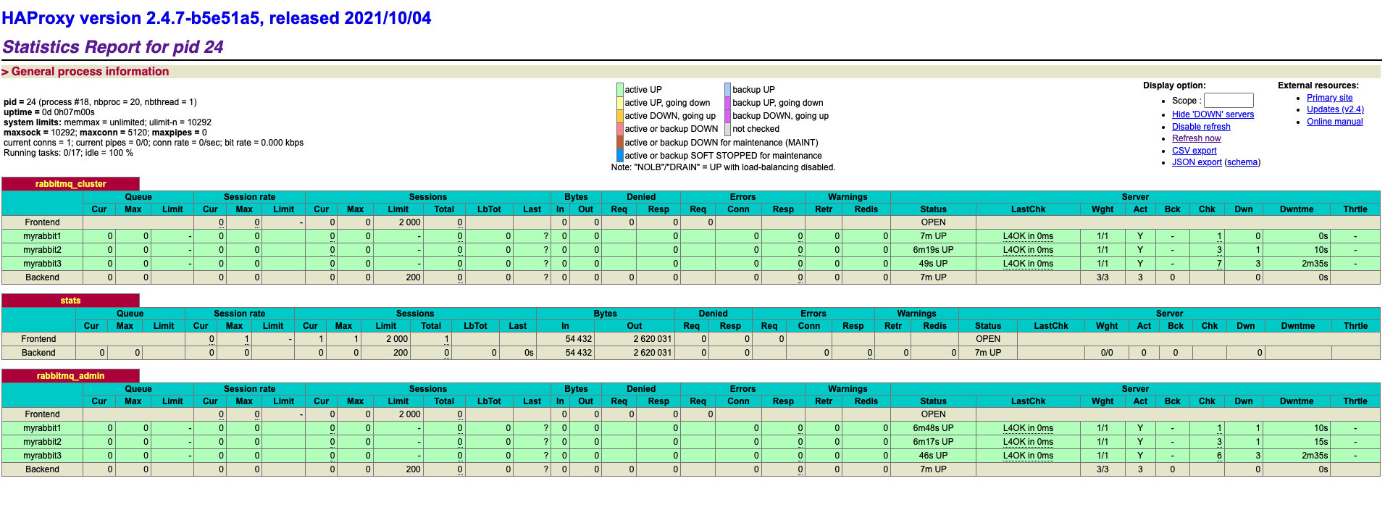This screenshot has width=1385, height=523.
Task: Click Hide 'DOWN' servers link
Action: coord(1213,114)
